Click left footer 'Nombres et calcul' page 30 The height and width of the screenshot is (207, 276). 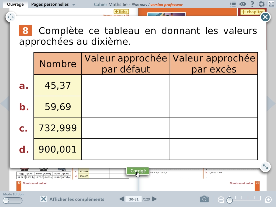coord(34,183)
